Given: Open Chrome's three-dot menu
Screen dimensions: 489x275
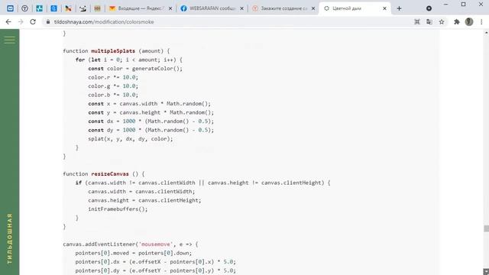Looking at the screenshot, I should click(x=481, y=22).
